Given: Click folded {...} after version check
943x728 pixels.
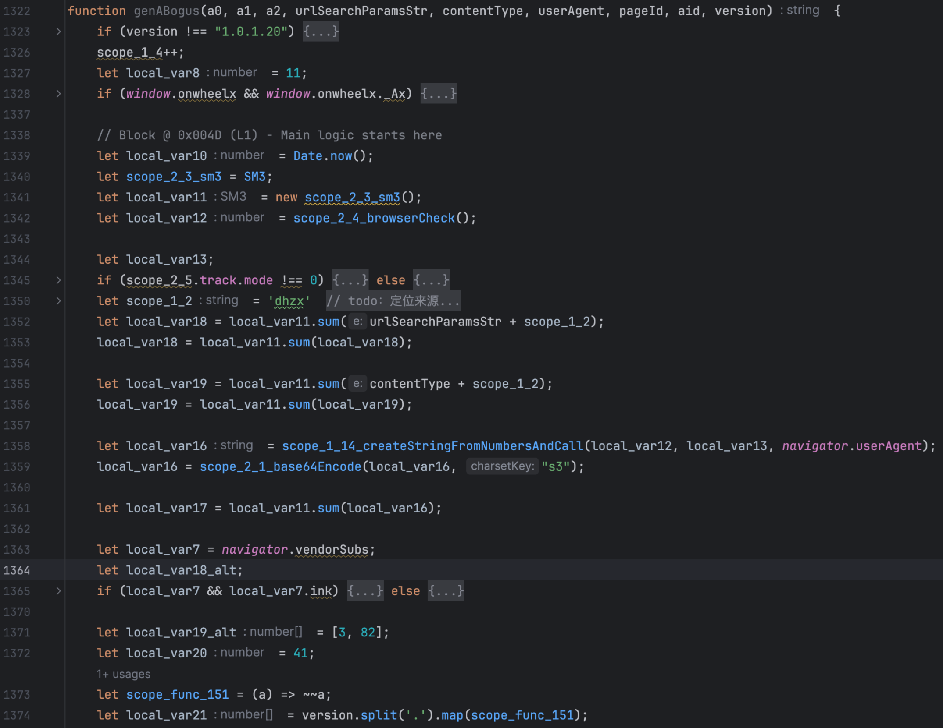Looking at the screenshot, I should [321, 32].
